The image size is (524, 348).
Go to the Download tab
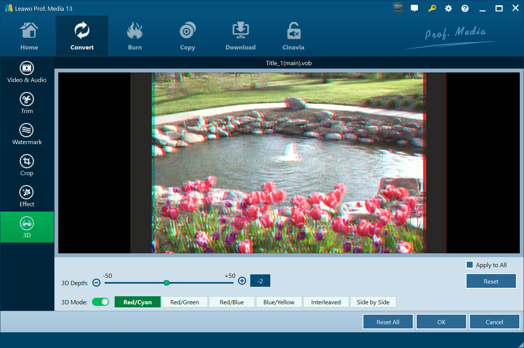[240, 36]
